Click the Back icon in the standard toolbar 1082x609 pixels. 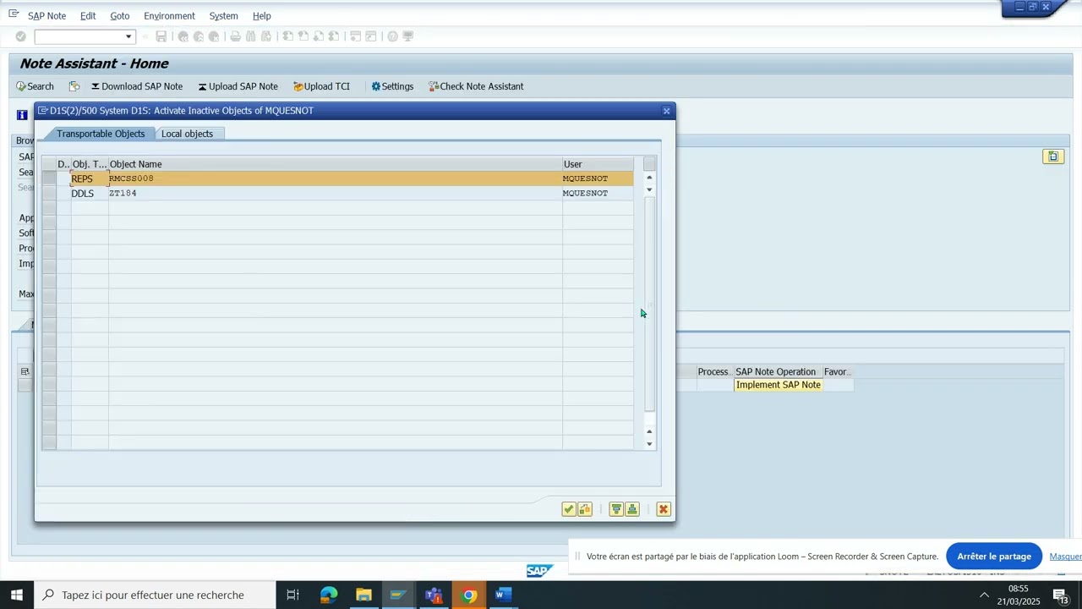[183, 36]
